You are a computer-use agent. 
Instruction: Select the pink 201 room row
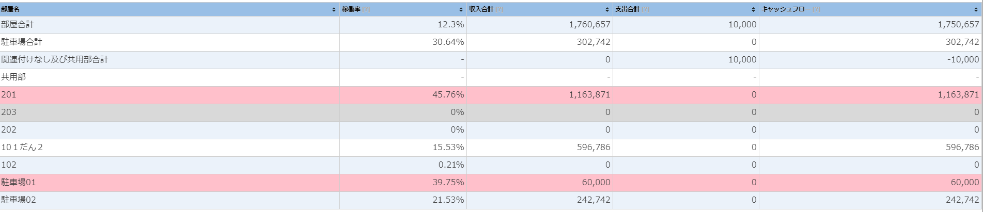pos(9,95)
